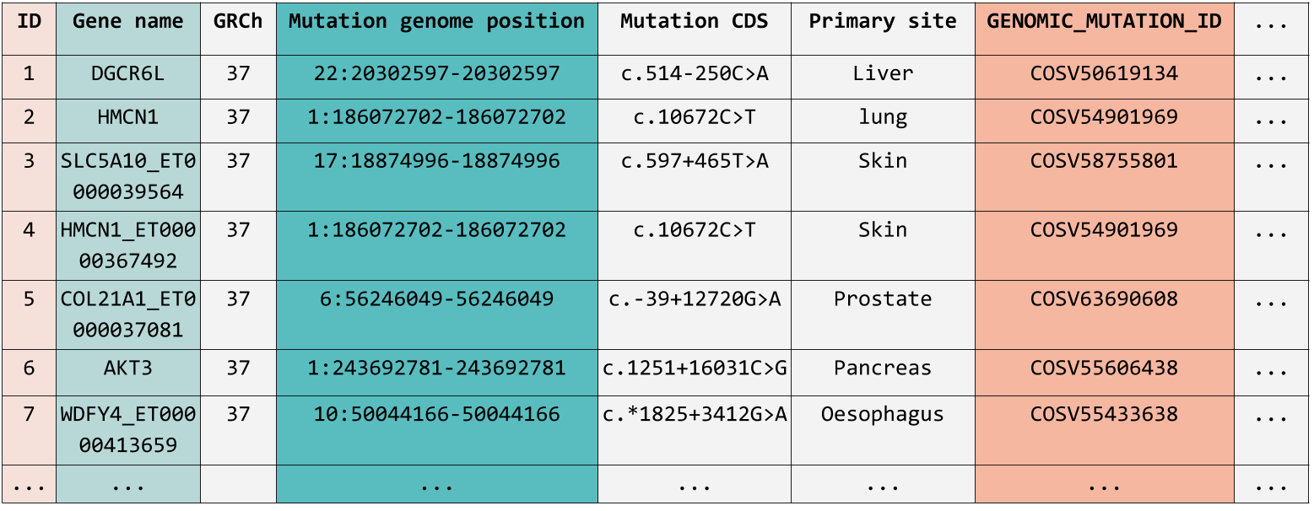Select mutation ID COSV50619134
Viewport: 1314px width, 511px height.
[1104, 74]
